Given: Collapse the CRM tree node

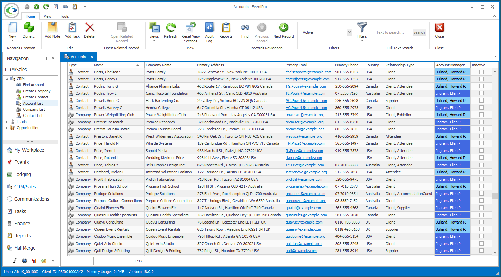Looking at the screenshot, I should click(x=7, y=79).
